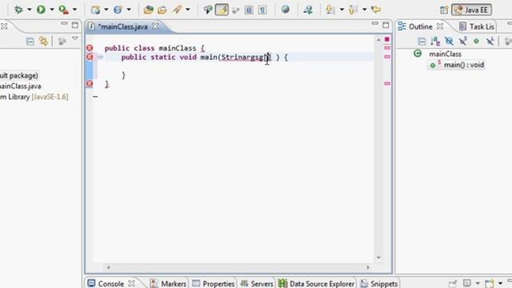Click editor vertical scrollbar up arrow
512x288 pixels.
(378, 40)
